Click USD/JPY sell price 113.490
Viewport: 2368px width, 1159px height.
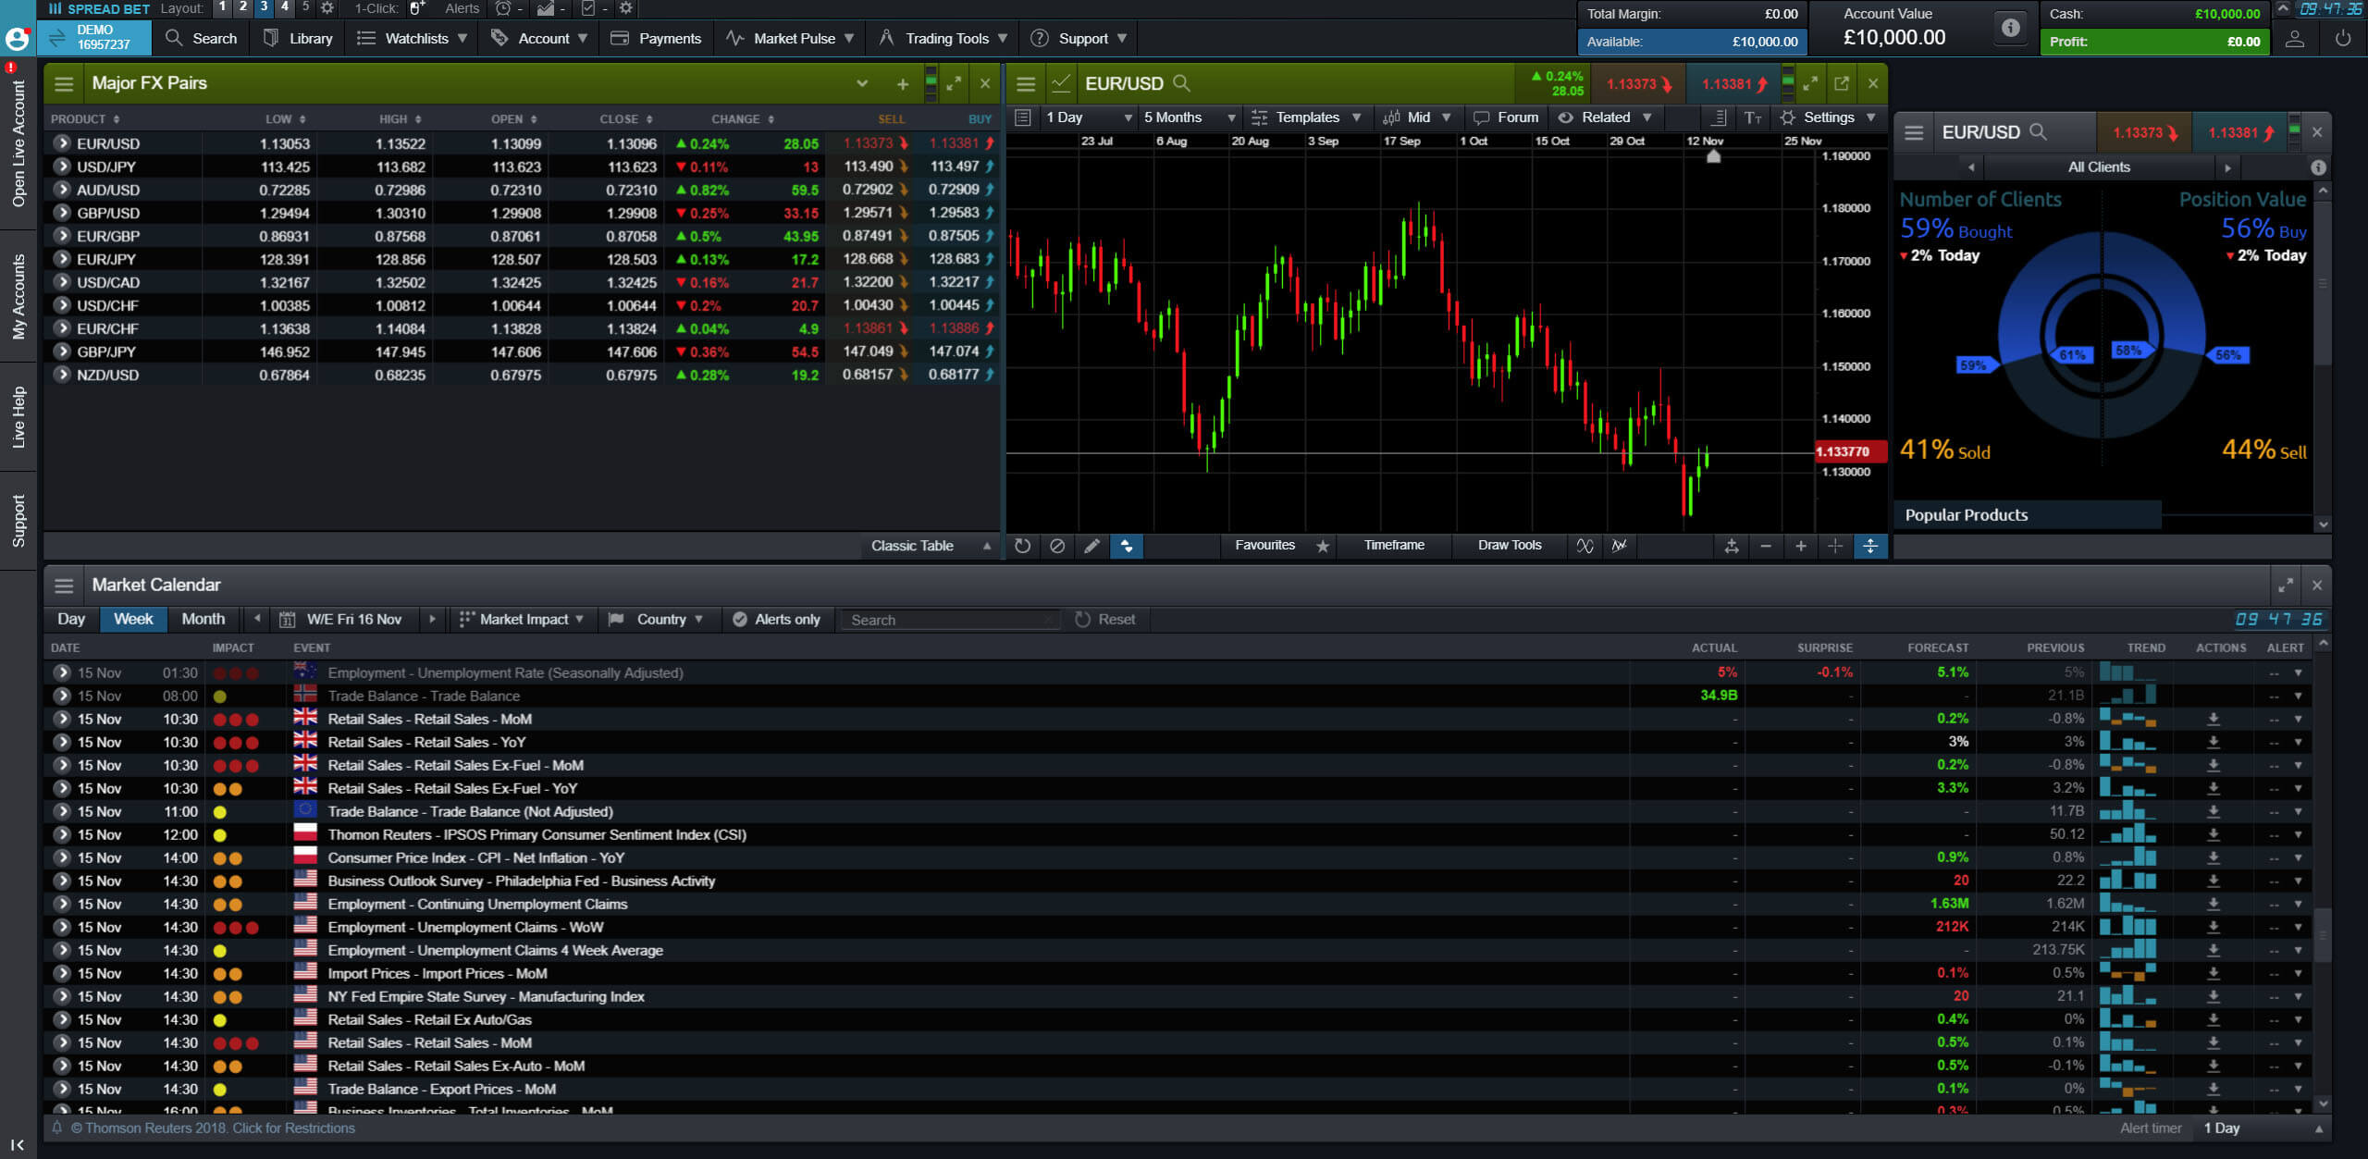coord(868,166)
